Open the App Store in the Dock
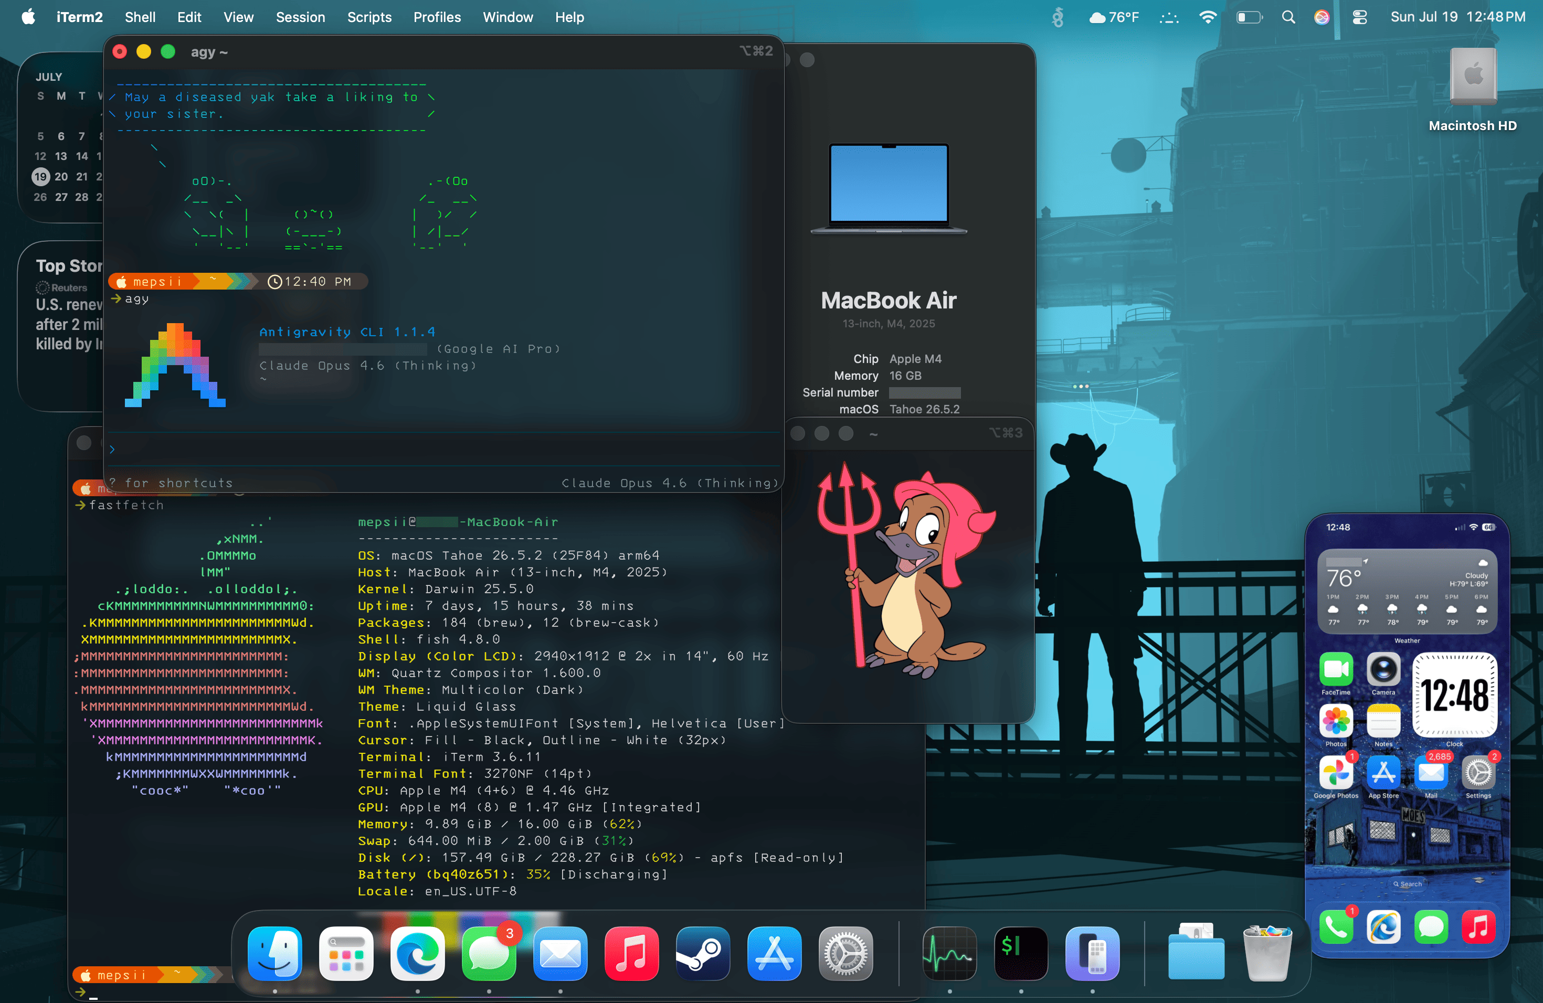 (x=774, y=953)
